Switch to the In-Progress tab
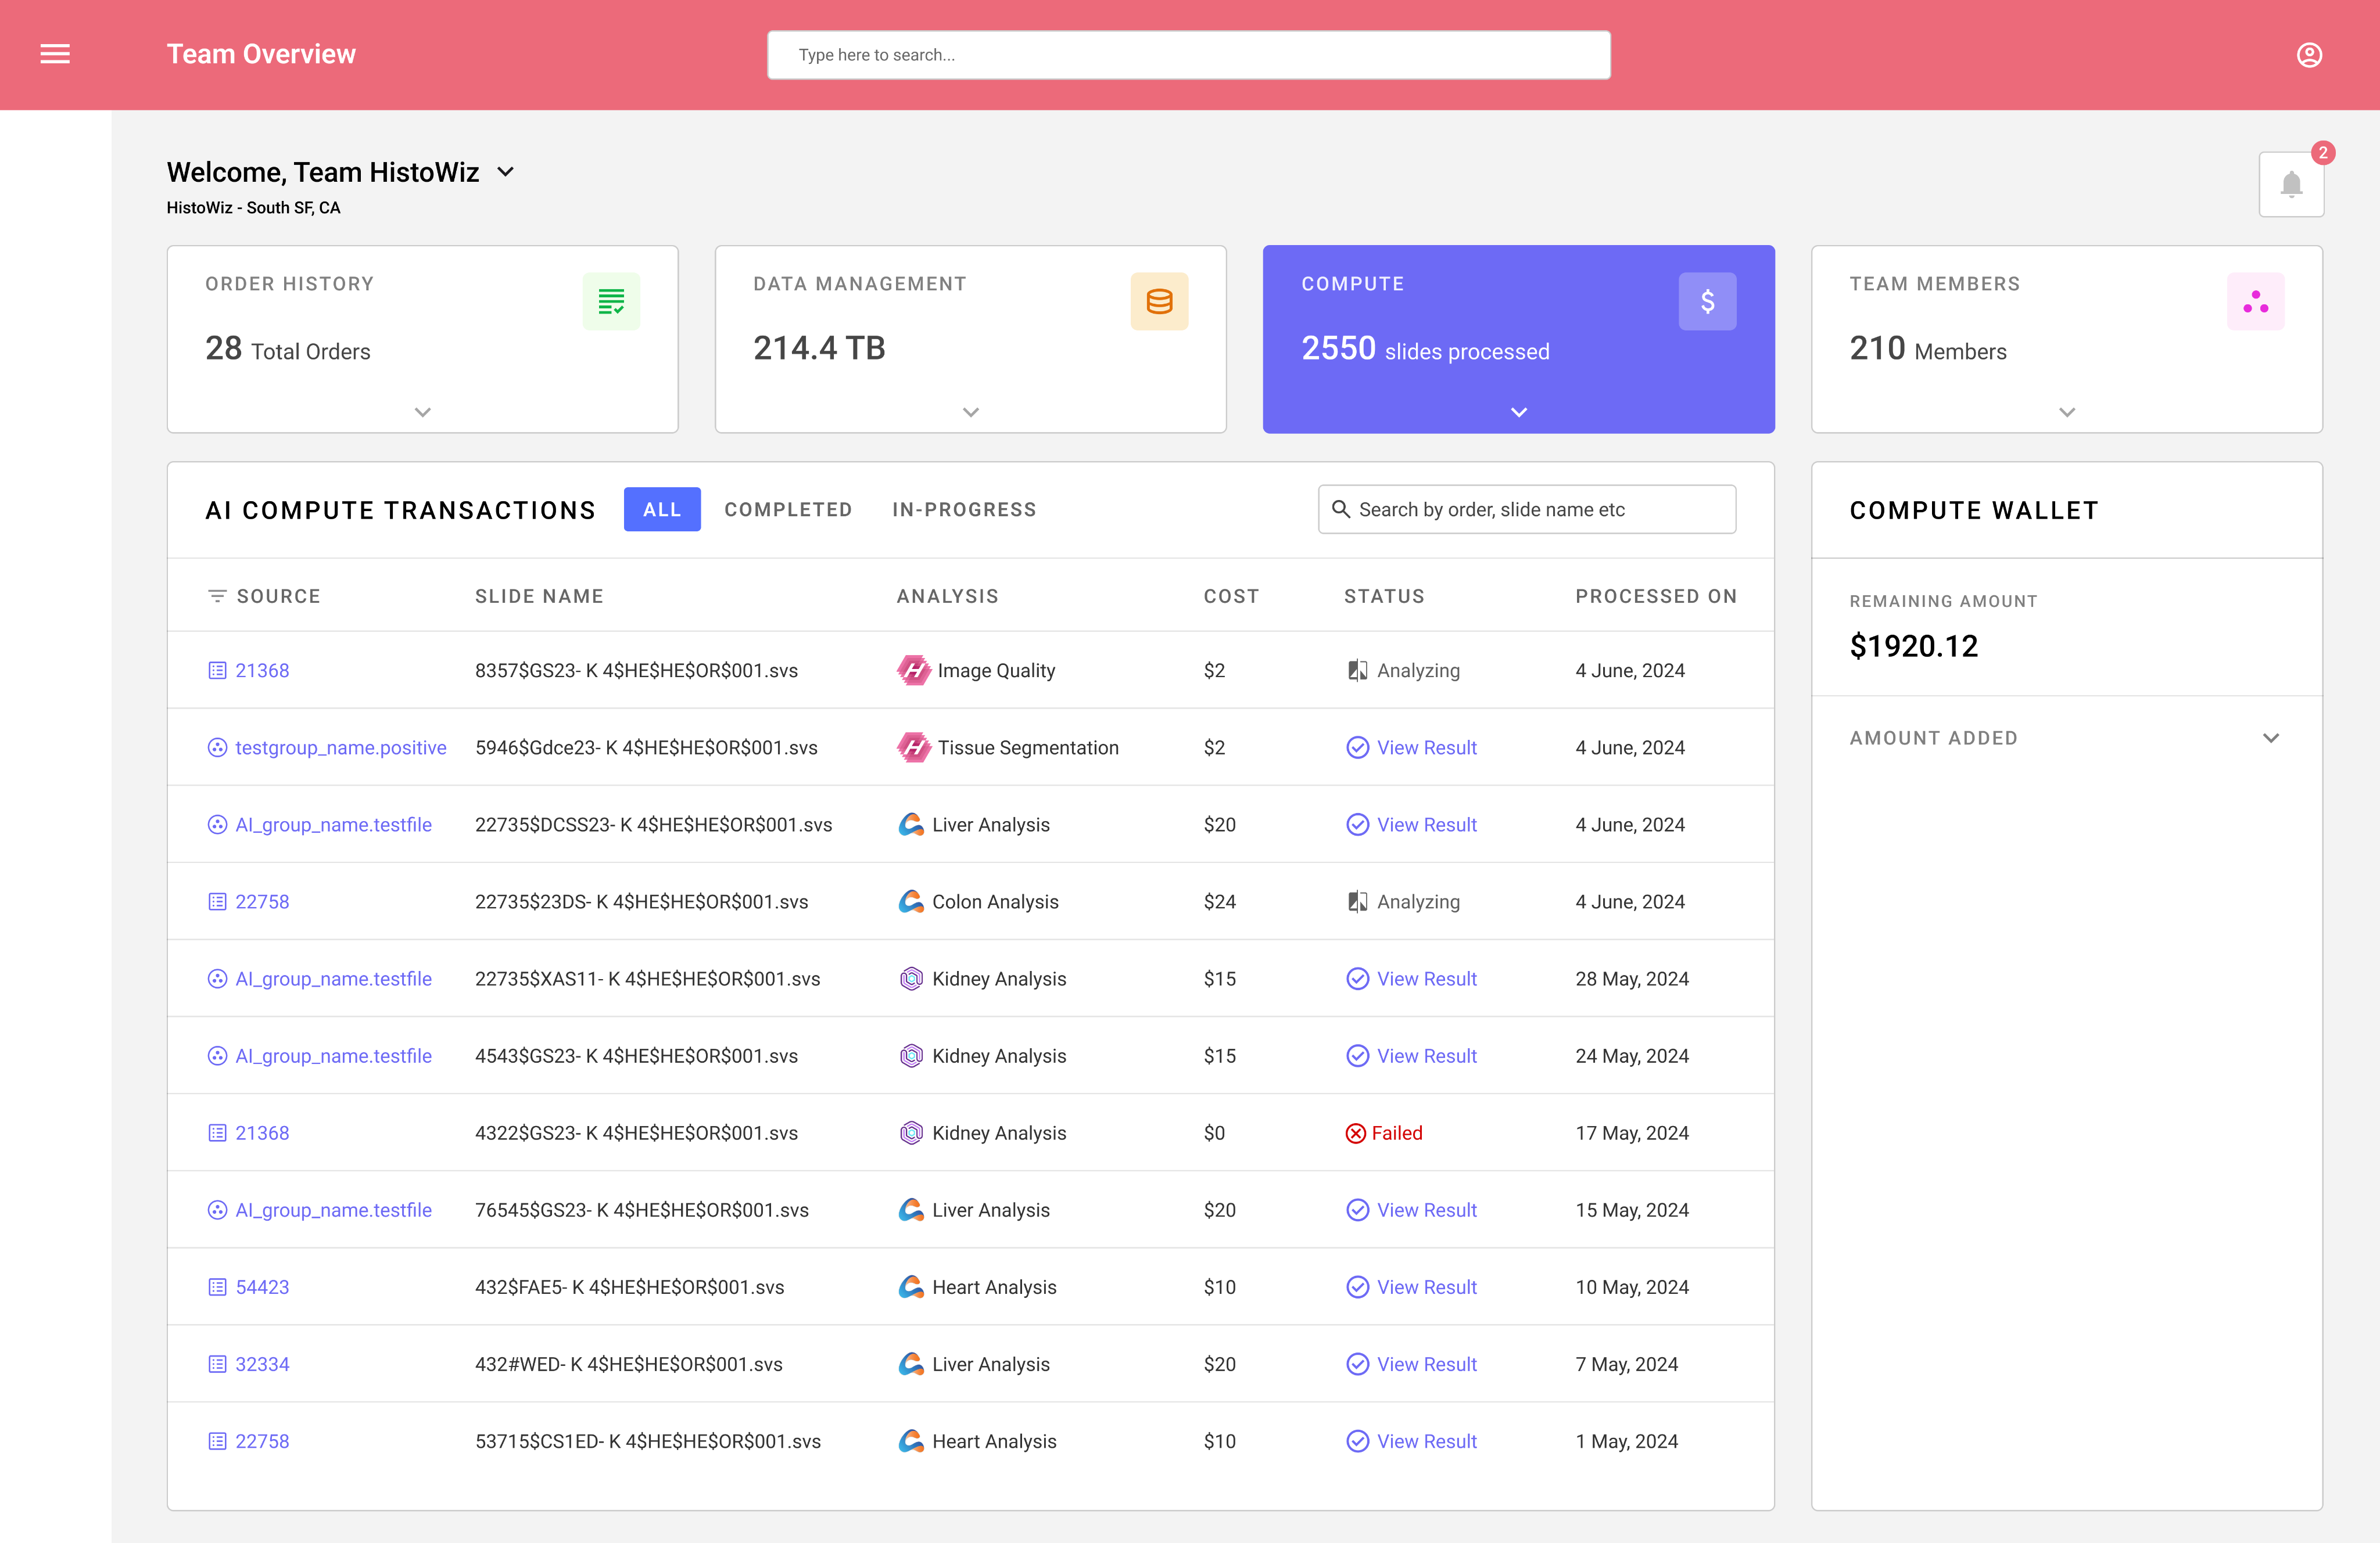 pos(964,510)
